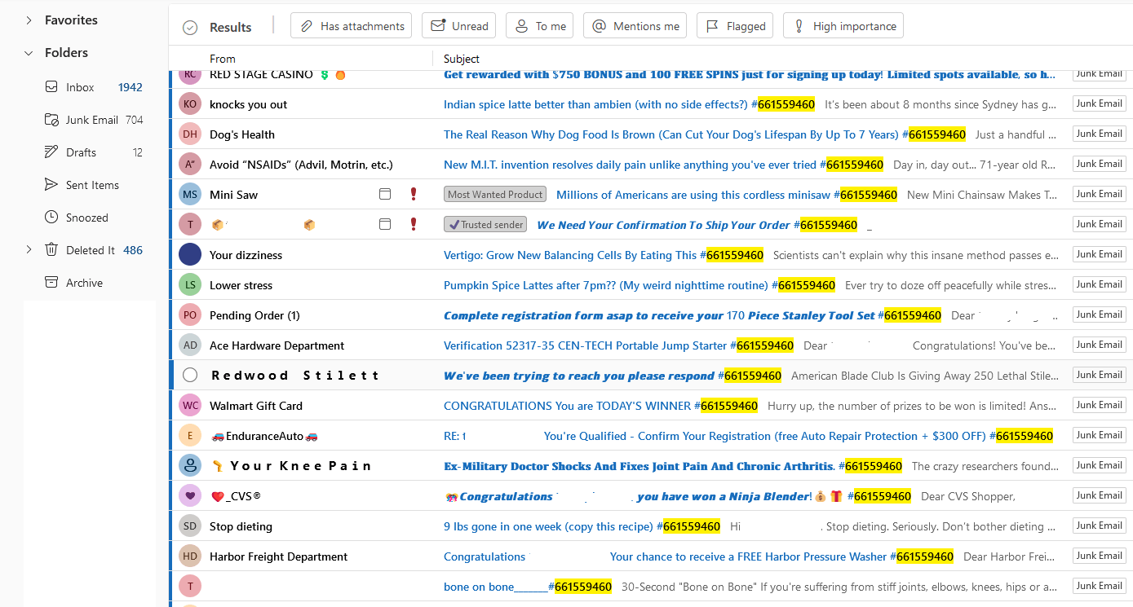Click the Trusted sender category tag
This screenshot has width=1133, height=607.
(x=486, y=225)
